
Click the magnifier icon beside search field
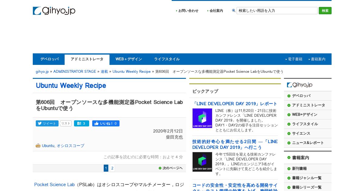click(234, 11)
